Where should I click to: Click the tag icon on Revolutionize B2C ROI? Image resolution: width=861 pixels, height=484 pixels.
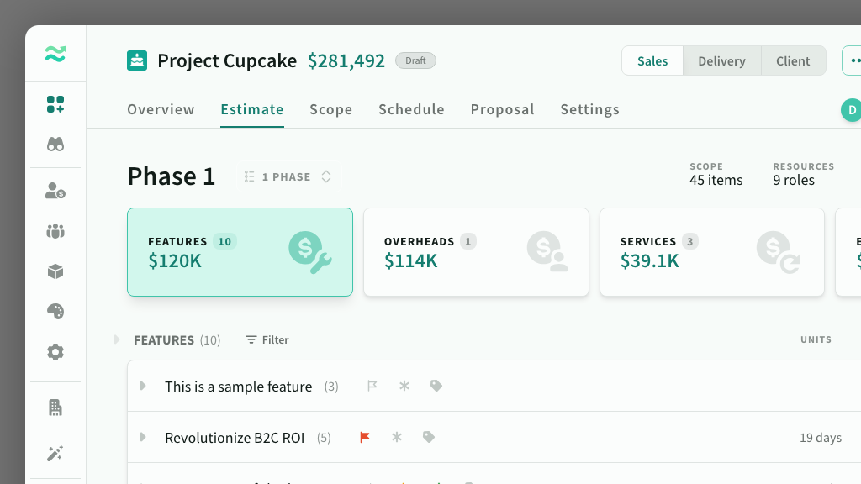point(429,437)
